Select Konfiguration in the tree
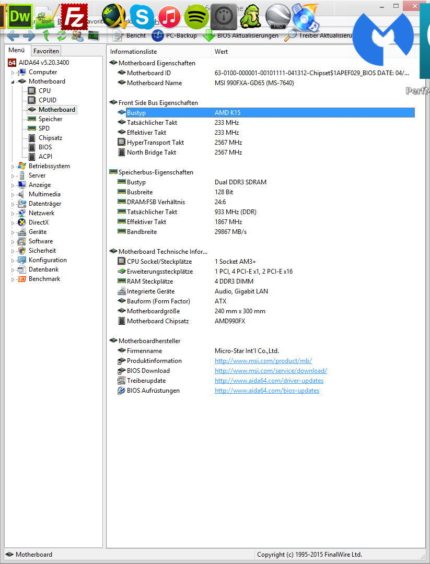430x564 pixels. pyautogui.click(x=48, y=260)
